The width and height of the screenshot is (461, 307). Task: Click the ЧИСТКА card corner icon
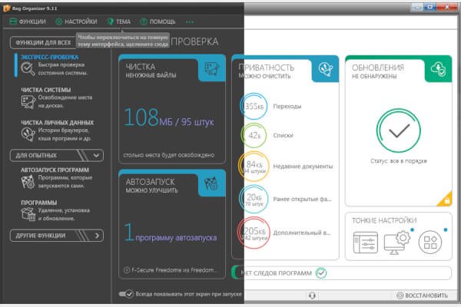click(212, 69)
